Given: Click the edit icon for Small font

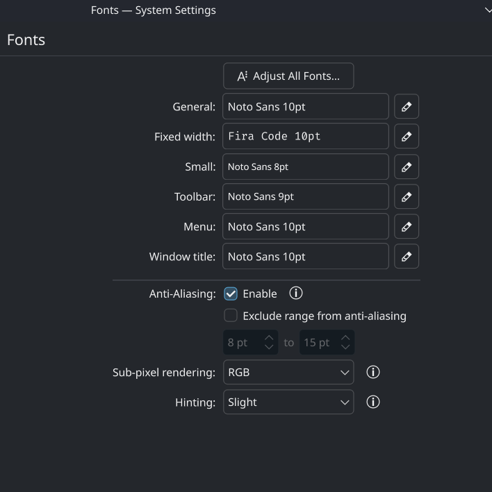Looking at the screenshot, I should tap(407, 167).
